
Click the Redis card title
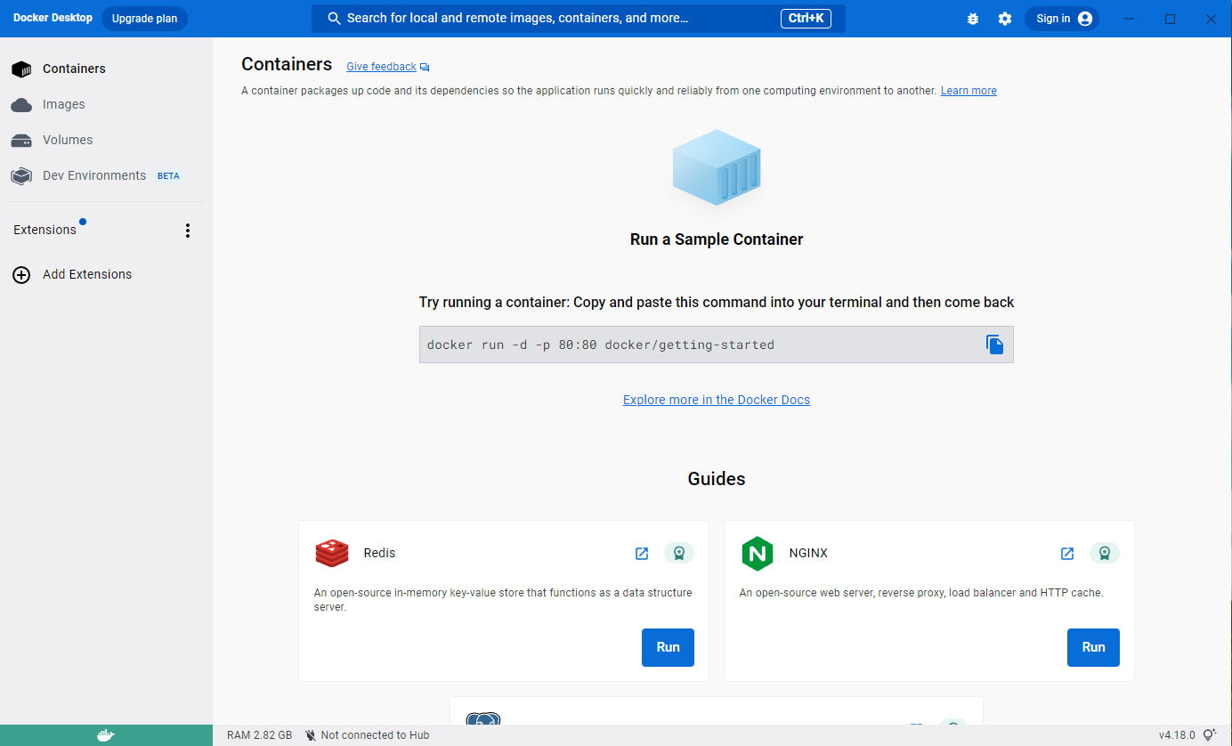pos(379,553)
